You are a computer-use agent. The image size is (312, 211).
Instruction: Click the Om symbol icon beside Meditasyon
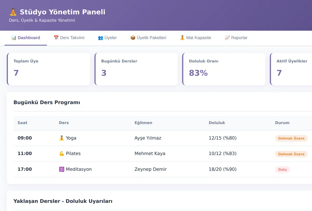62,169
